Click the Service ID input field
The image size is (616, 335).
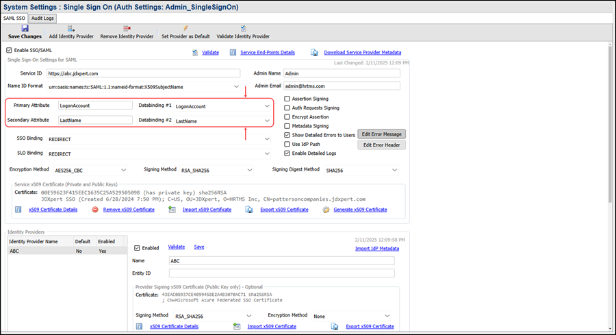pyautogui.click(x=143, y=73)
